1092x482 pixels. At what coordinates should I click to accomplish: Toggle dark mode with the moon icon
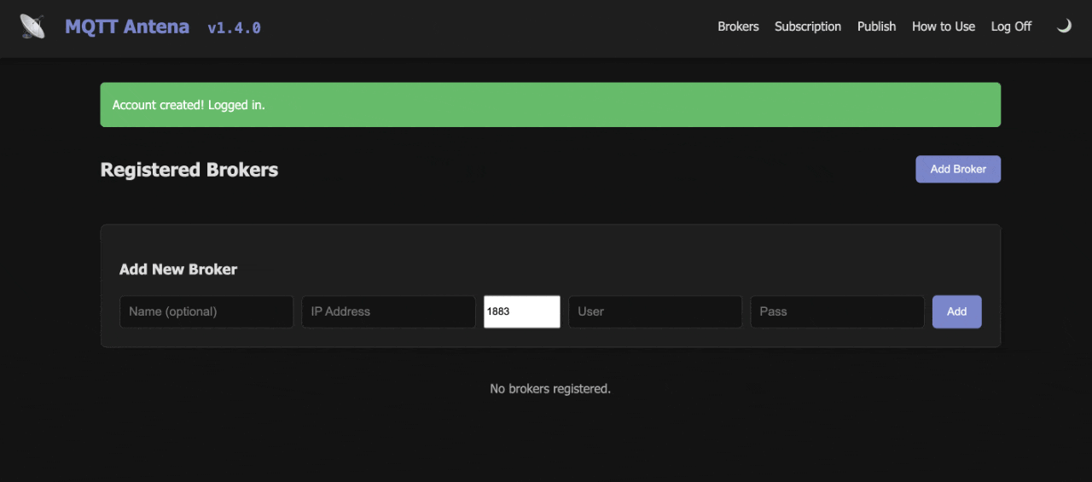(x=1064, y=26)
